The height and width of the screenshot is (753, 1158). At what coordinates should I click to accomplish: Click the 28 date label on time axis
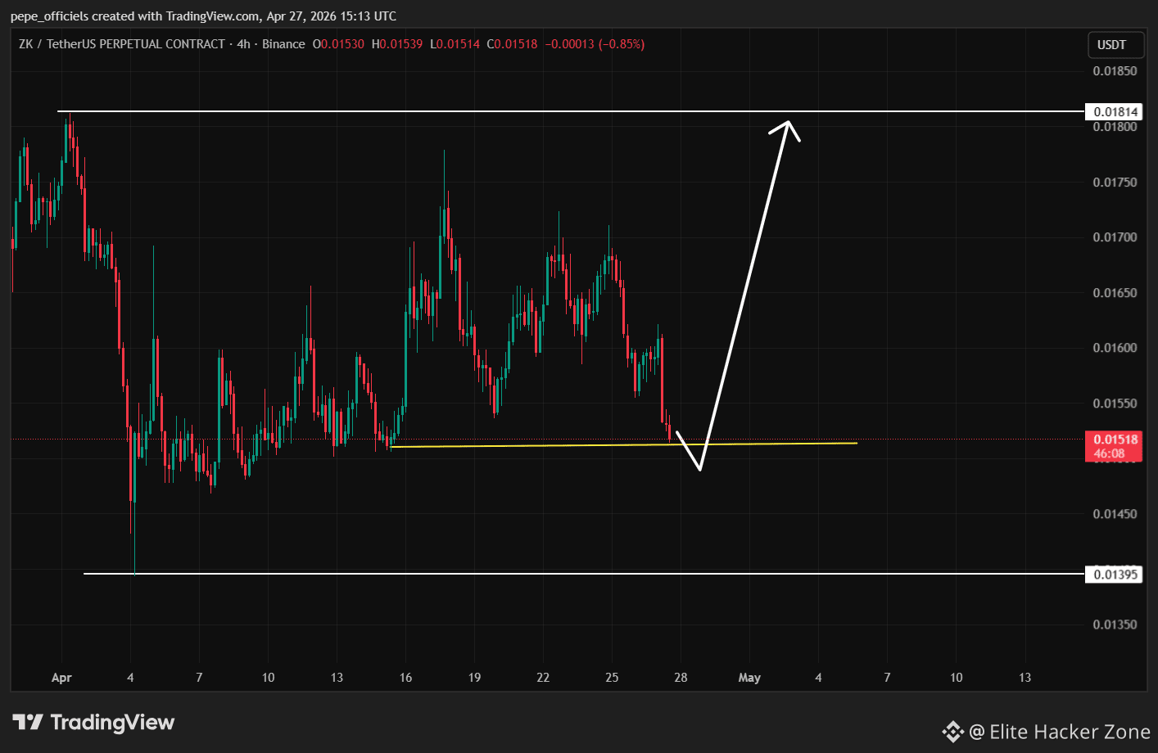(681, 678)
